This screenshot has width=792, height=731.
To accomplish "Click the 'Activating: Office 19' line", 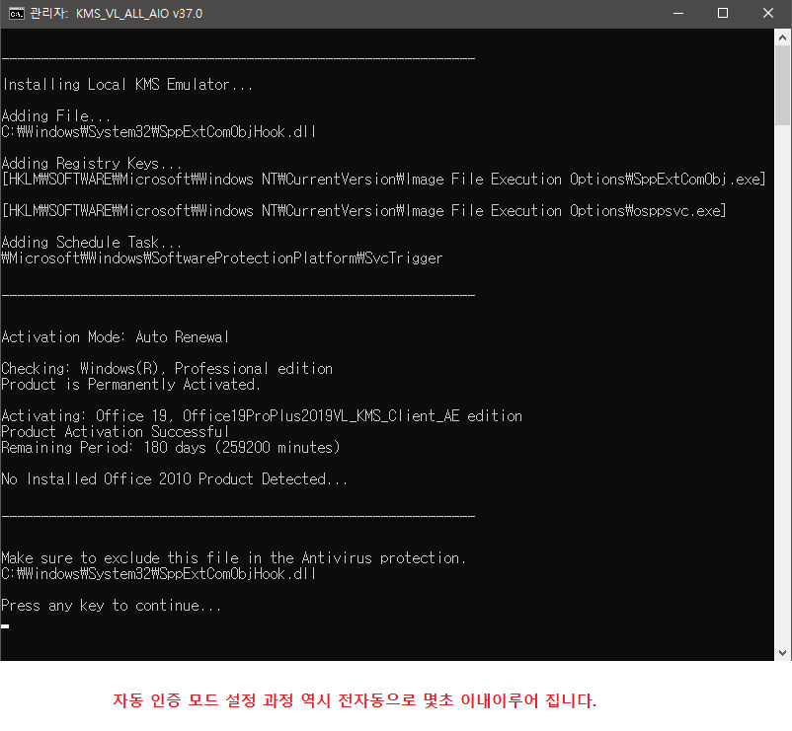I will pos(262,416).
